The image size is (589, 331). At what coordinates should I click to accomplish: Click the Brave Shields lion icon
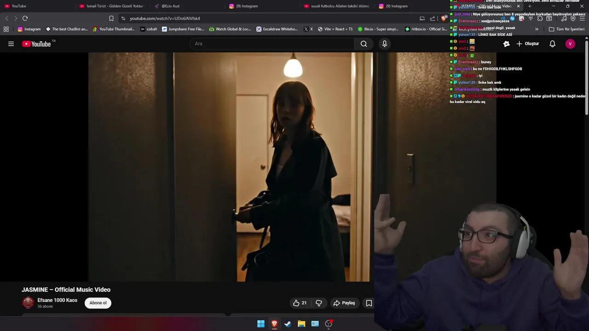click(444, 18)
